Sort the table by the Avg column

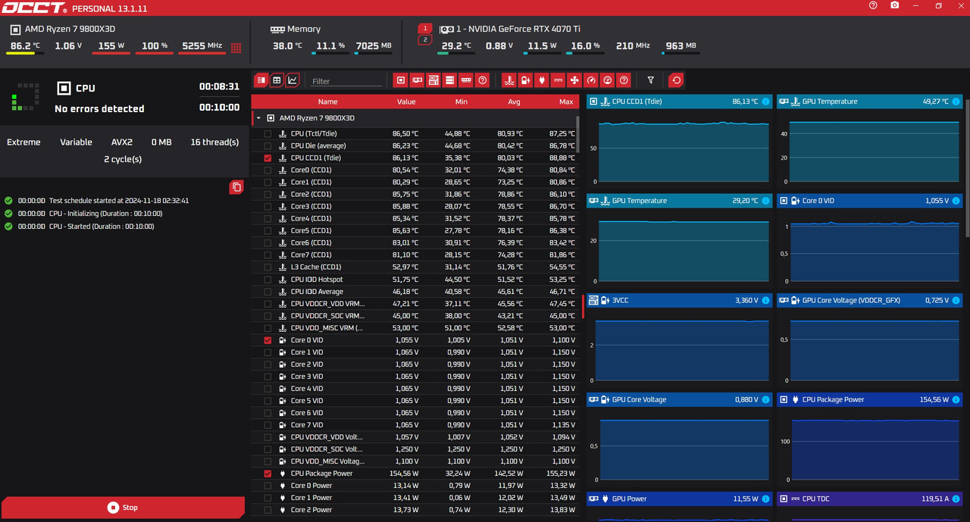(514, 102)
